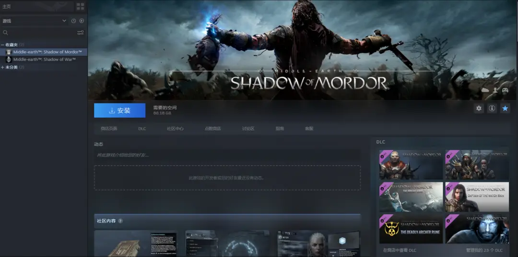Click the activity post input field
The image size is (518, 257).
227,155
